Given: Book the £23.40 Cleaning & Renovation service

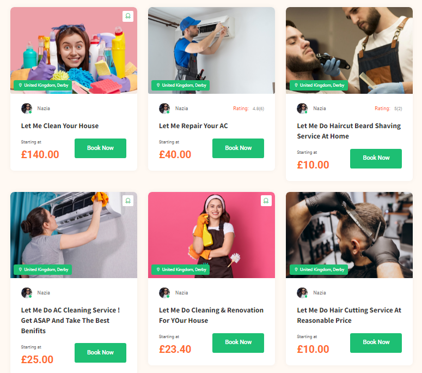Looking at the screenshot, I should pyautogui.click(x=238, y=342).
